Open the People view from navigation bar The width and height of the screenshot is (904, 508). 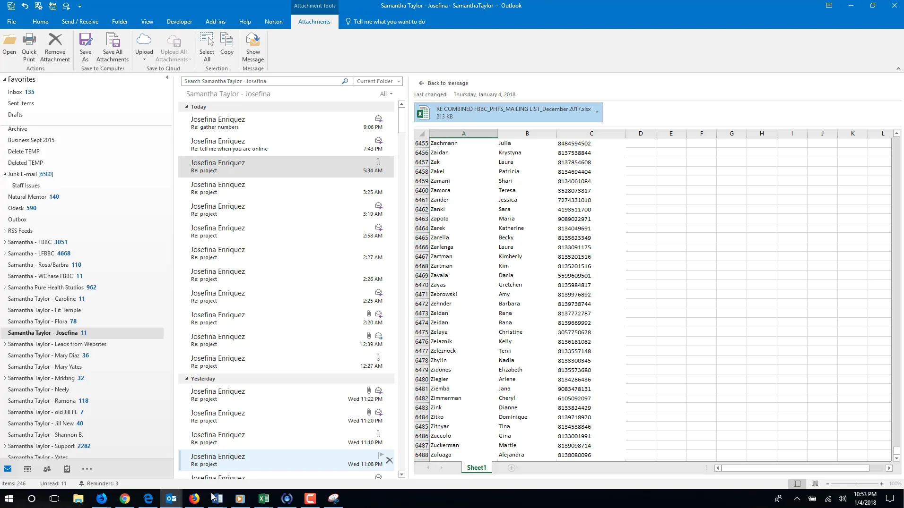coord(47,468)
